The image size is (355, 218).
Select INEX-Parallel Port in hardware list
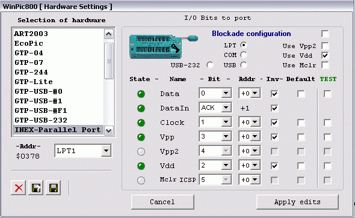click(x=58, y=130)
